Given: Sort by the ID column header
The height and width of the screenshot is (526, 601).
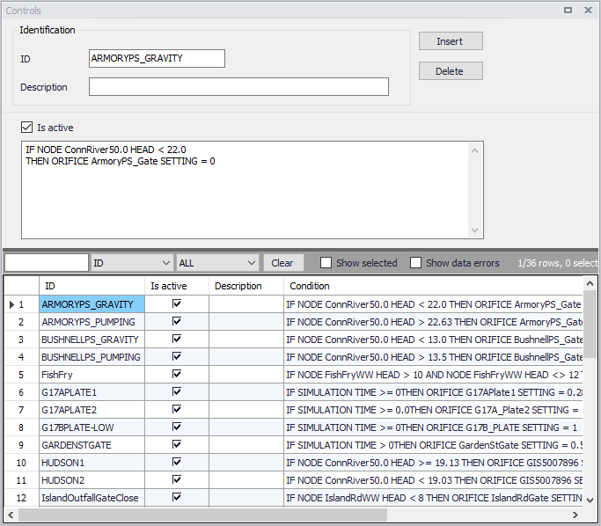Looking at the screenshot, I should (92, 286).
